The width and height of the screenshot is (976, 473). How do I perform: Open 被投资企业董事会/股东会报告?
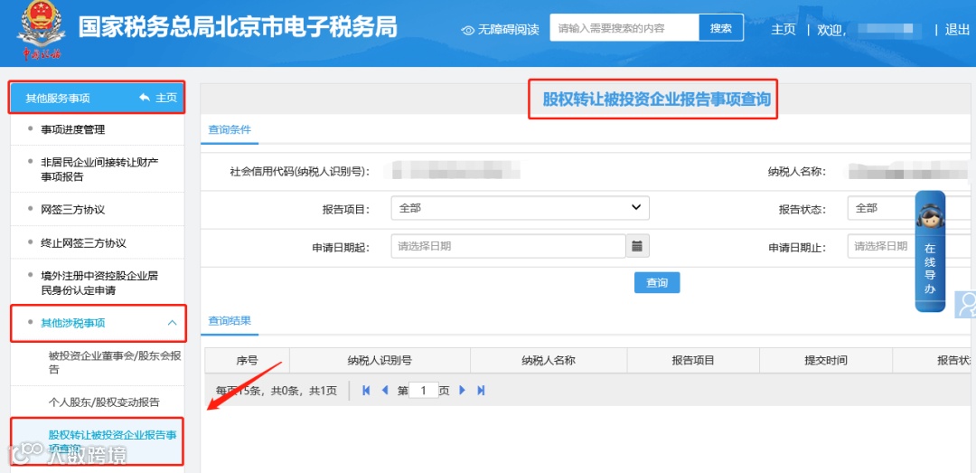click(115, 363)
